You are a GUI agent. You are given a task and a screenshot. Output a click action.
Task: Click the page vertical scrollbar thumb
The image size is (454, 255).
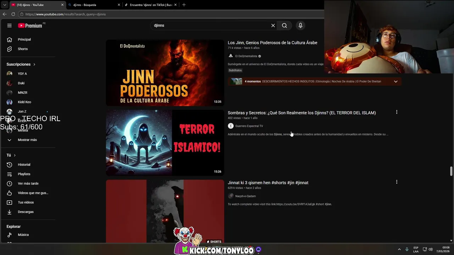point(451,171)
